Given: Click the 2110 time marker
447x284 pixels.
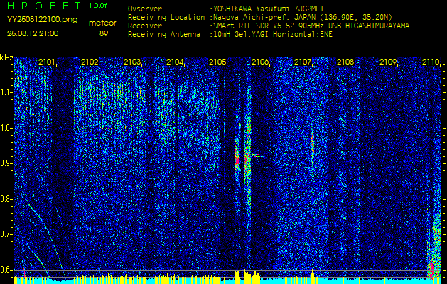Looking at the screenshot, I should coord(430,62).
